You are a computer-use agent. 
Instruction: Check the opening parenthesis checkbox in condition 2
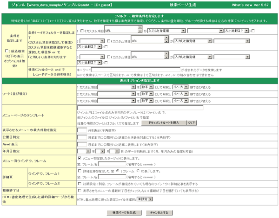[x=108, y=41]
